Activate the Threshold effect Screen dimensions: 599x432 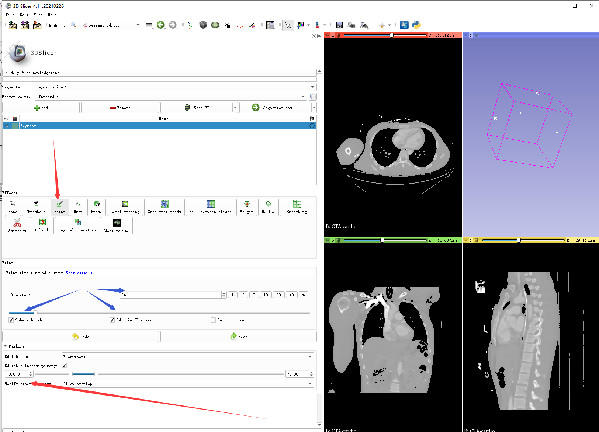point(35,207)
